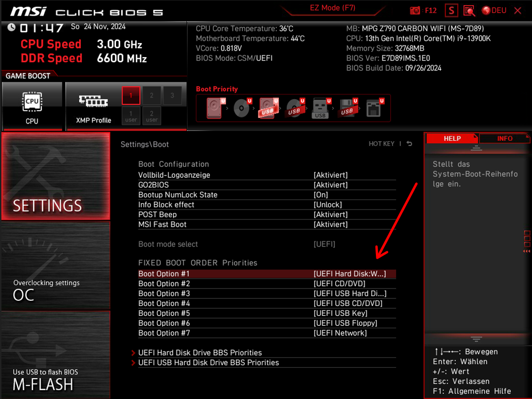532x399 pixels.
Task: Click the USB CD/DVD boot icon
Action: [x=295, y=108]
